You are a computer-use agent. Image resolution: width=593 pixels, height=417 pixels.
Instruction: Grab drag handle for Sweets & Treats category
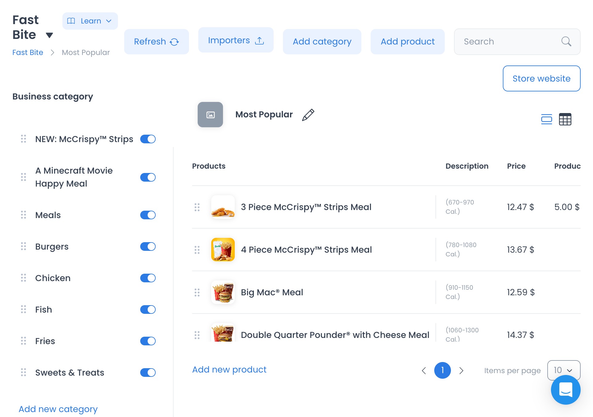coord(23,373)
